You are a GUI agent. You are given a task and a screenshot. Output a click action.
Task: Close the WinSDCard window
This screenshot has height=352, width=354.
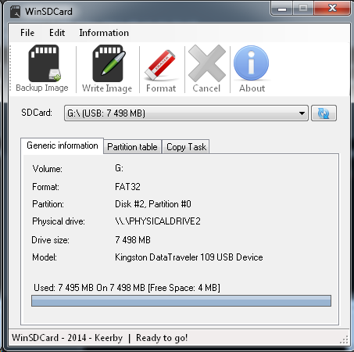click(x=332, y=9)
